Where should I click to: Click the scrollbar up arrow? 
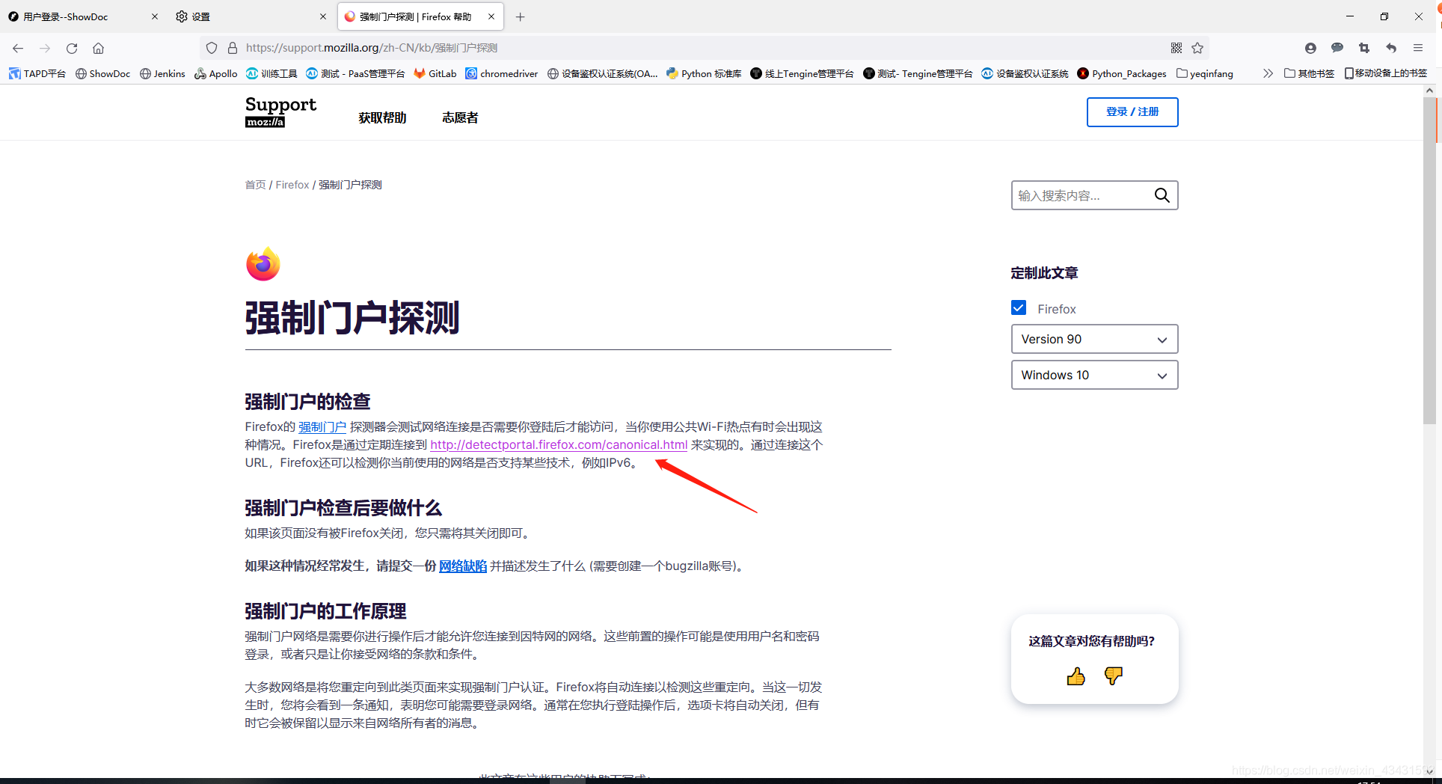[1429, 91]
